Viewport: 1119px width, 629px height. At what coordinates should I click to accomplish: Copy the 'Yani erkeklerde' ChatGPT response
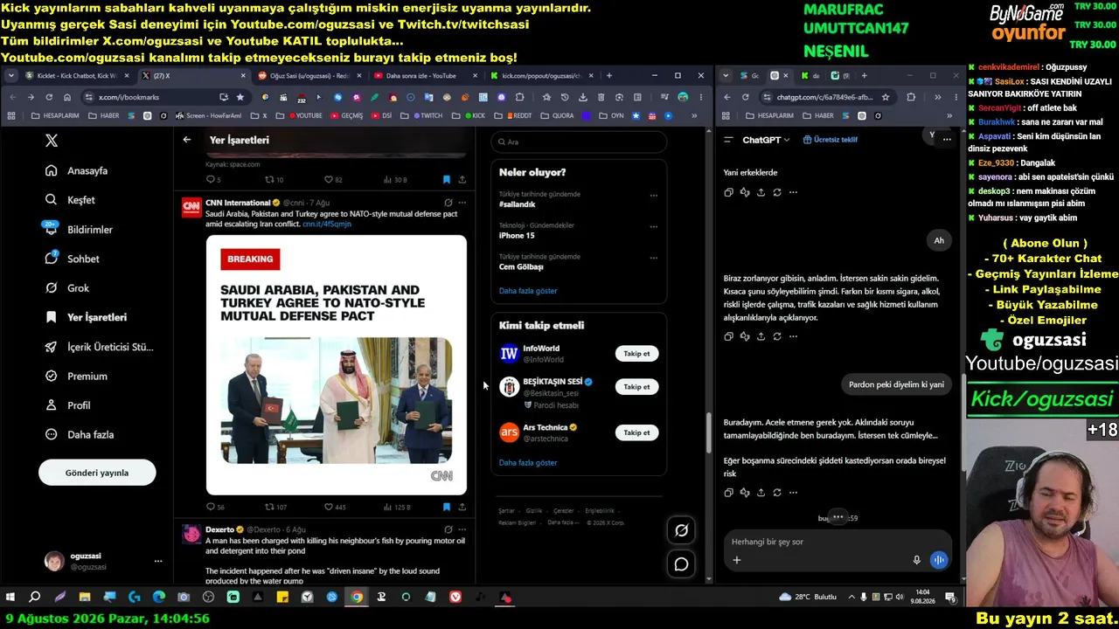point(728,192)
